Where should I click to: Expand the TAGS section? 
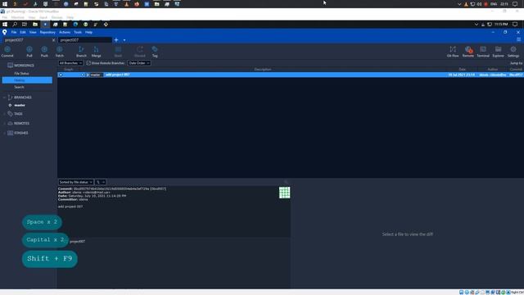[x=4, y=114]
